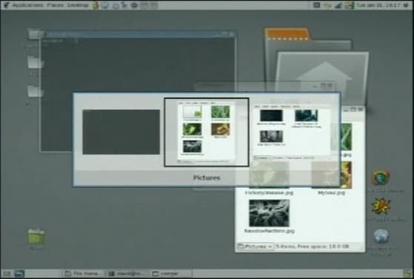The image size is (414, 279).
Task: Click the MyYuwu.jpg file name label
Action: click(332, 192)
